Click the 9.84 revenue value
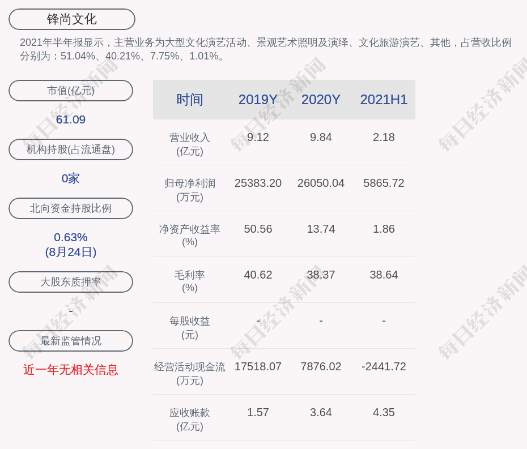This screenshot has width=527, height=449. click(321, 138)
